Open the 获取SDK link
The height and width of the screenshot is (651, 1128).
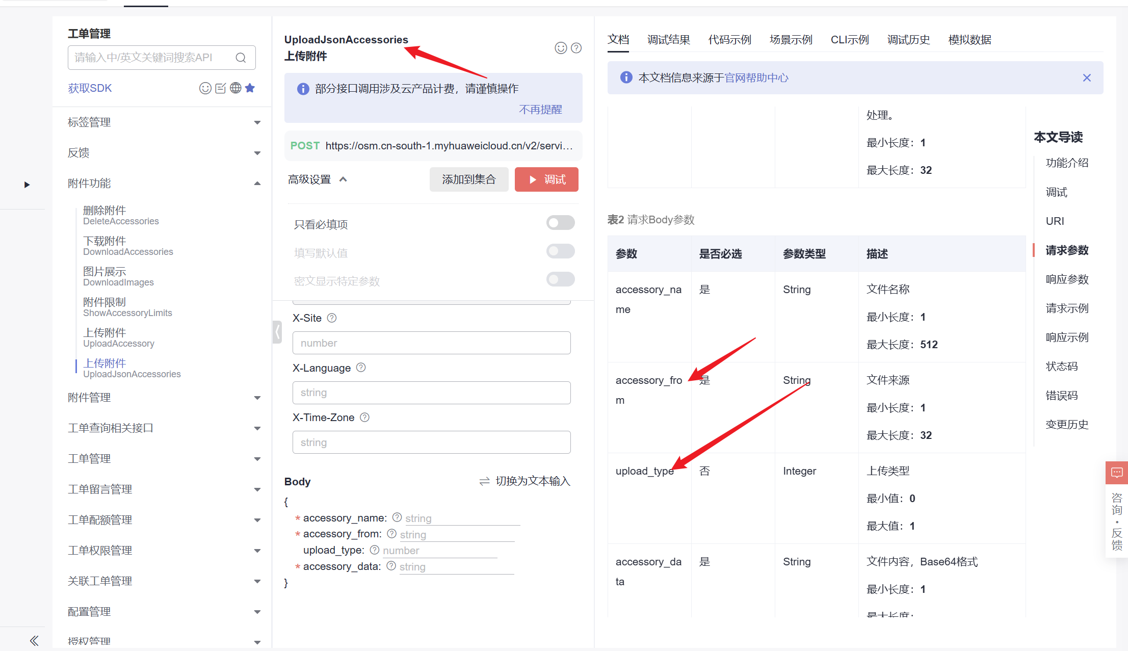tap(90, 88)
